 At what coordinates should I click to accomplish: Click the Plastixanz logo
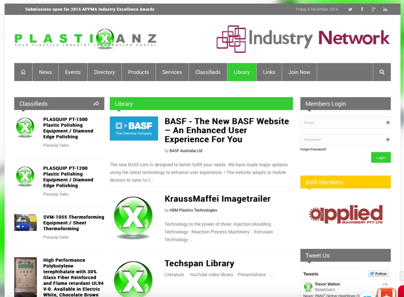coord(85,39)
